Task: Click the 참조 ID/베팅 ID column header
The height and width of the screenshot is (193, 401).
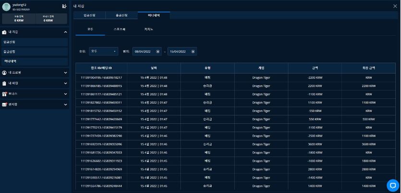Action: [x=101, y=68]
